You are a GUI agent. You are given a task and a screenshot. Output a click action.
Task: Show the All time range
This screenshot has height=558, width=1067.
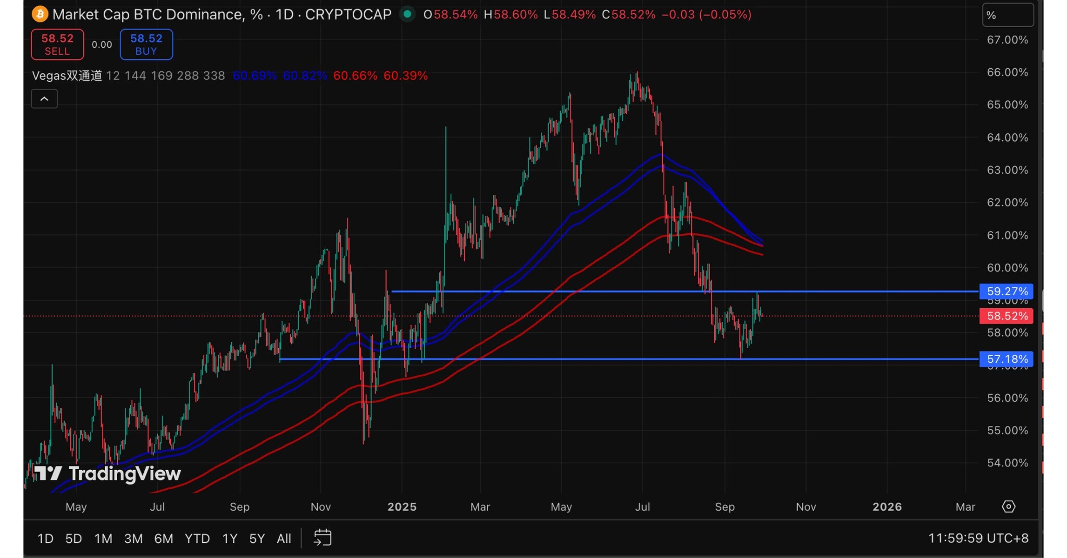(284, 538)
